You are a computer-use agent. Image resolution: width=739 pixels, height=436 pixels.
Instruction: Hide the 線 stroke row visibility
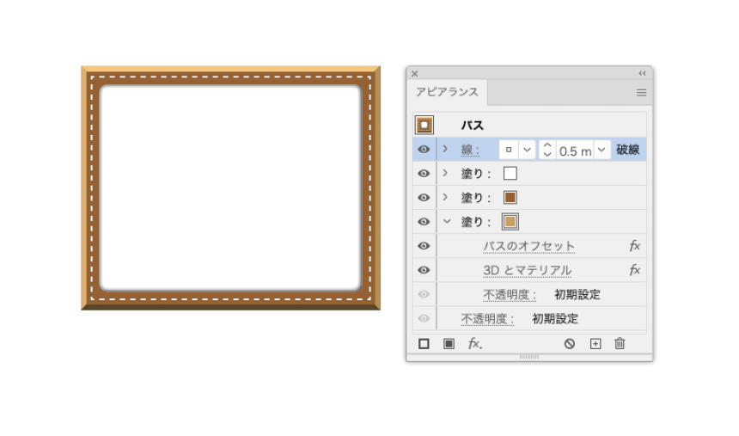(x=424, y=150)
